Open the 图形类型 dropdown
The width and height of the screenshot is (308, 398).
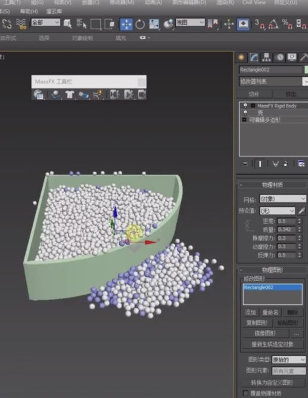point(289,360)
